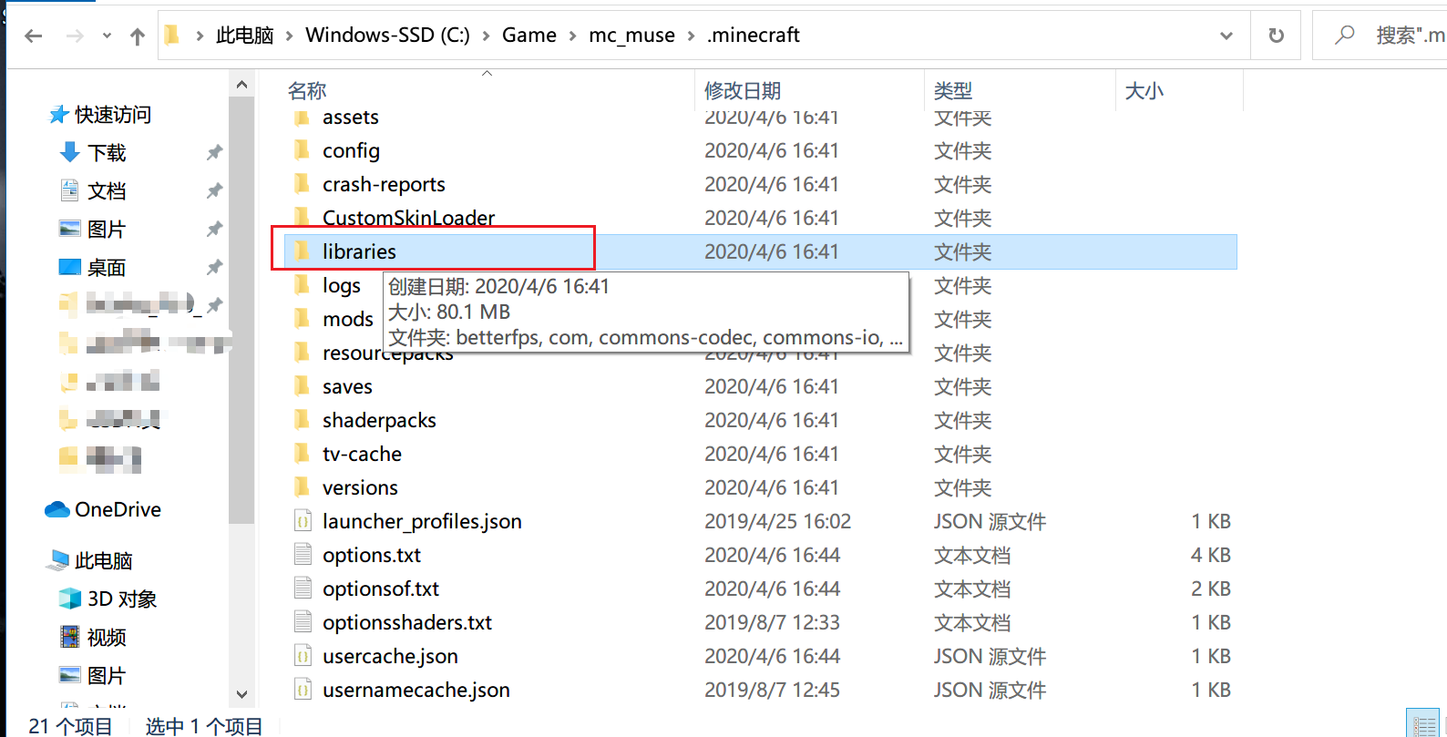Open 文档 in quick access
This screenshot has width=1447, height=737.
pos(107,191)
